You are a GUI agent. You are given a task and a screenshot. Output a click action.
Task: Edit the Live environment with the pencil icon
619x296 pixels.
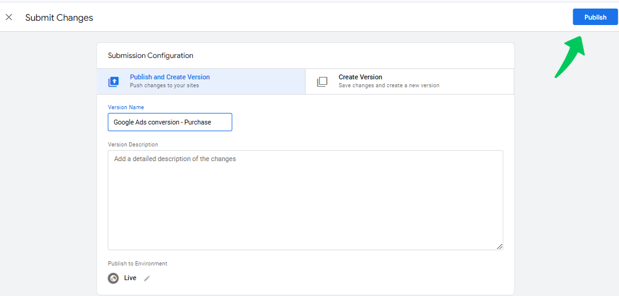coord(147,278)
